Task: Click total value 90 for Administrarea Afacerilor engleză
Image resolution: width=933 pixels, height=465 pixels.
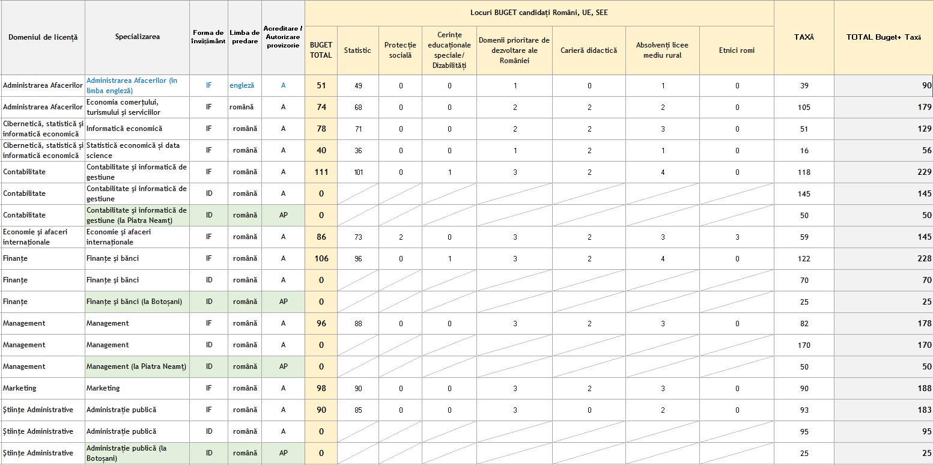Action: (x=883, y=85)
